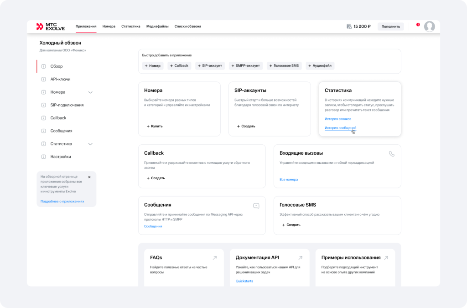The height and width of the screenshot is (308, 467).
Task: Switch to Списки обзвона top tab
Action: coord(187,26)
